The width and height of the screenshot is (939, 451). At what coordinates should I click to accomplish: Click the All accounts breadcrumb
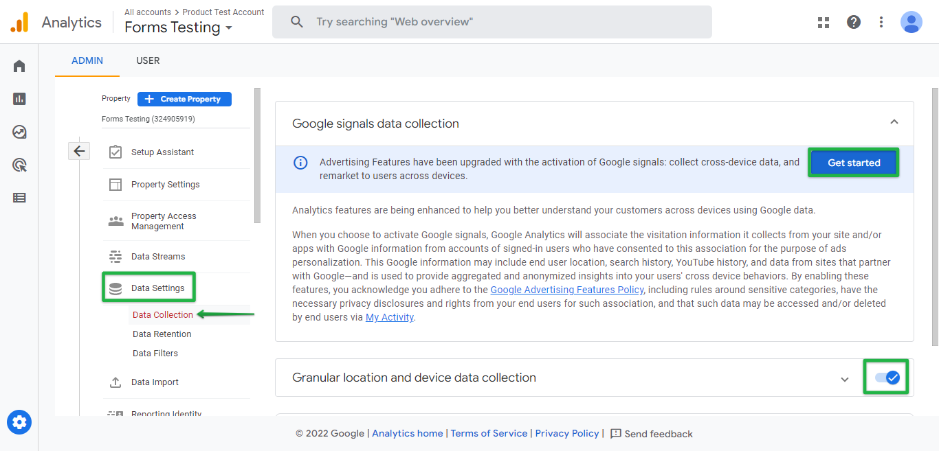(148, 12)
